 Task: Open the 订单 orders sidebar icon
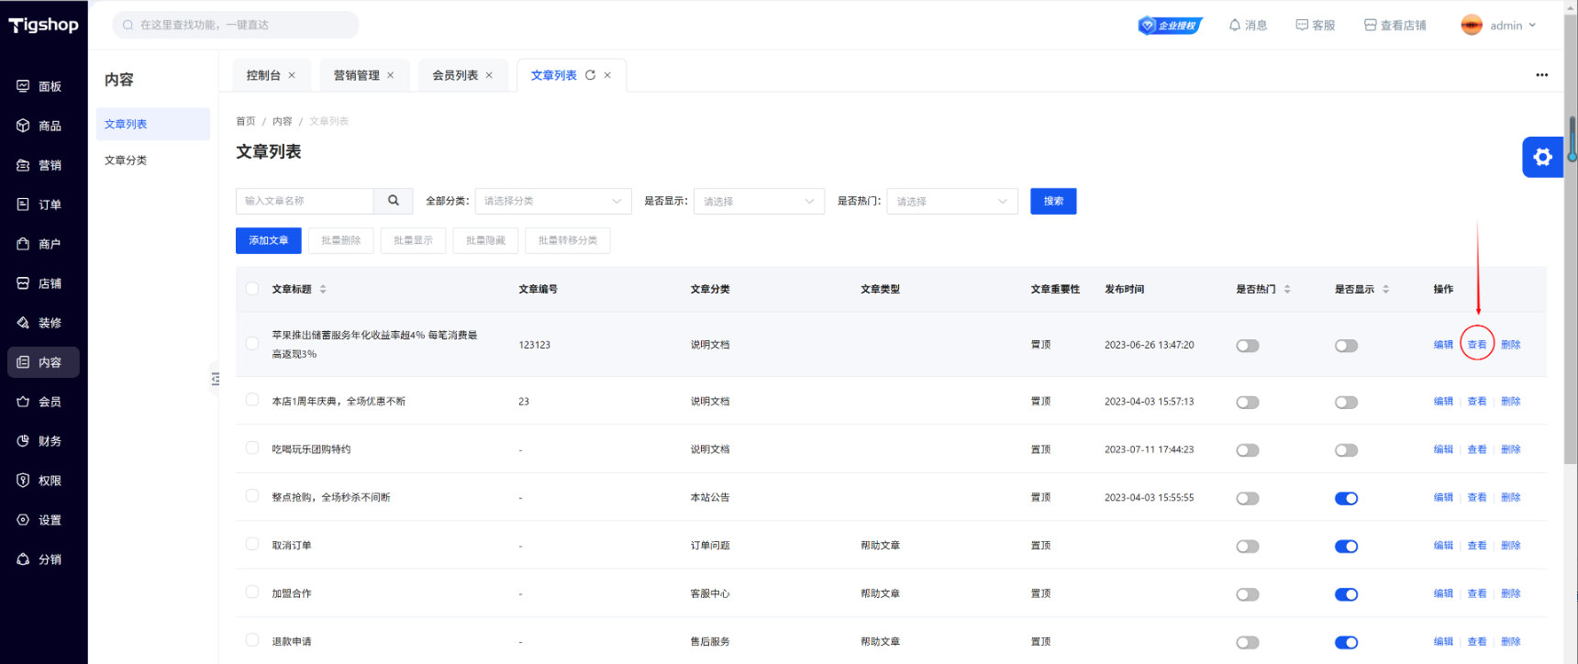(x=23, y=205)
